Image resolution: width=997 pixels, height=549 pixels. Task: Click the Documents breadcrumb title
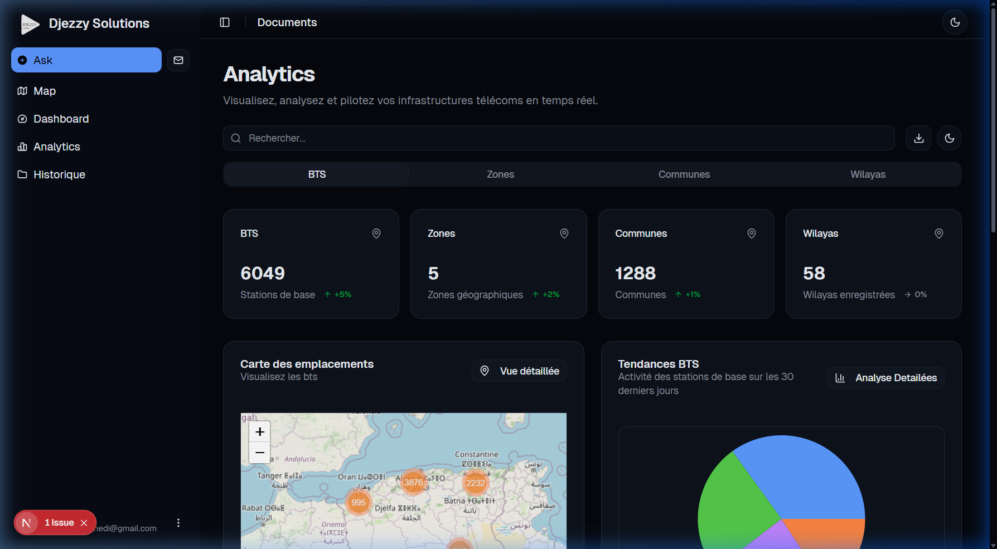click(287, 22)
